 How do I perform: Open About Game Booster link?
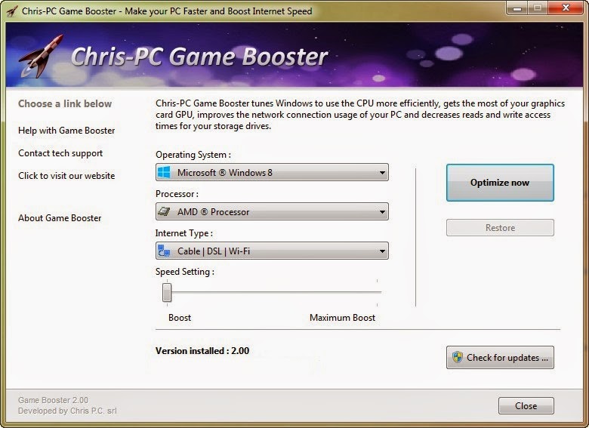60,218
